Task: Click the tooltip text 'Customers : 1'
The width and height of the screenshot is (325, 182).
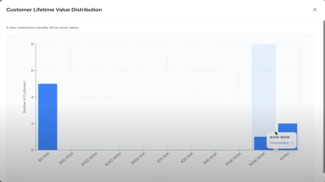Action: 282,143
